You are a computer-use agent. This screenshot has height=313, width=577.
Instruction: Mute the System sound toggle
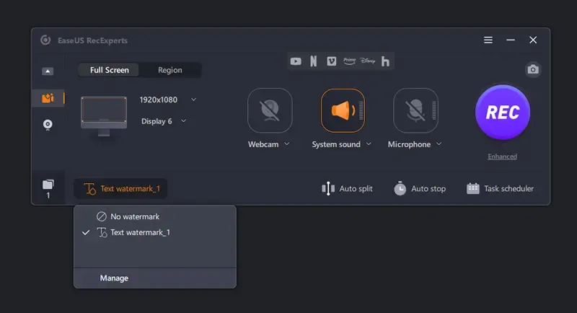[x=343, y=110]
